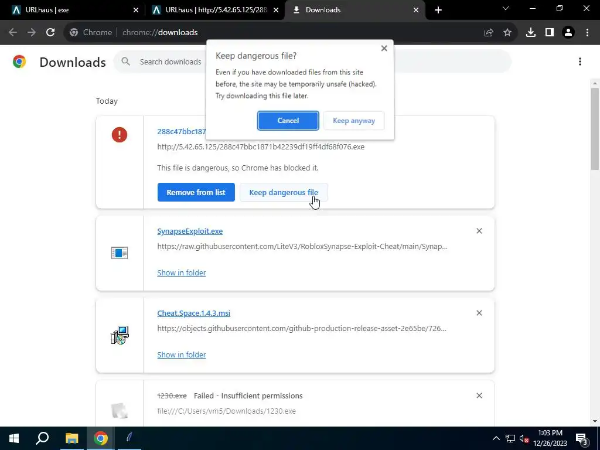Viewport: 600px width, 450px height.
Task: Select the Downloads tab
Action: 355,10
